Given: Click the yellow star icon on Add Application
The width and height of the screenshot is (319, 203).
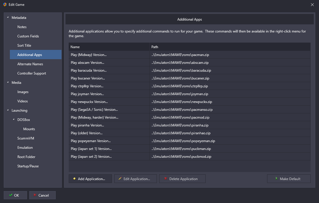Looking at the screenshot, I should coord(75,179).
